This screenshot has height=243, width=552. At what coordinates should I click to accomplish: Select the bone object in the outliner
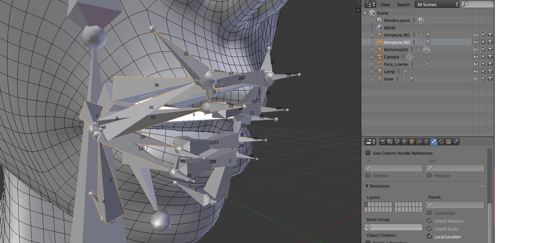(x=389, y=79)
